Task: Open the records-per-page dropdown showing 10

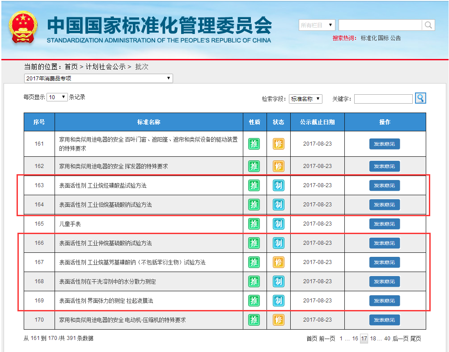Action: 57,97
